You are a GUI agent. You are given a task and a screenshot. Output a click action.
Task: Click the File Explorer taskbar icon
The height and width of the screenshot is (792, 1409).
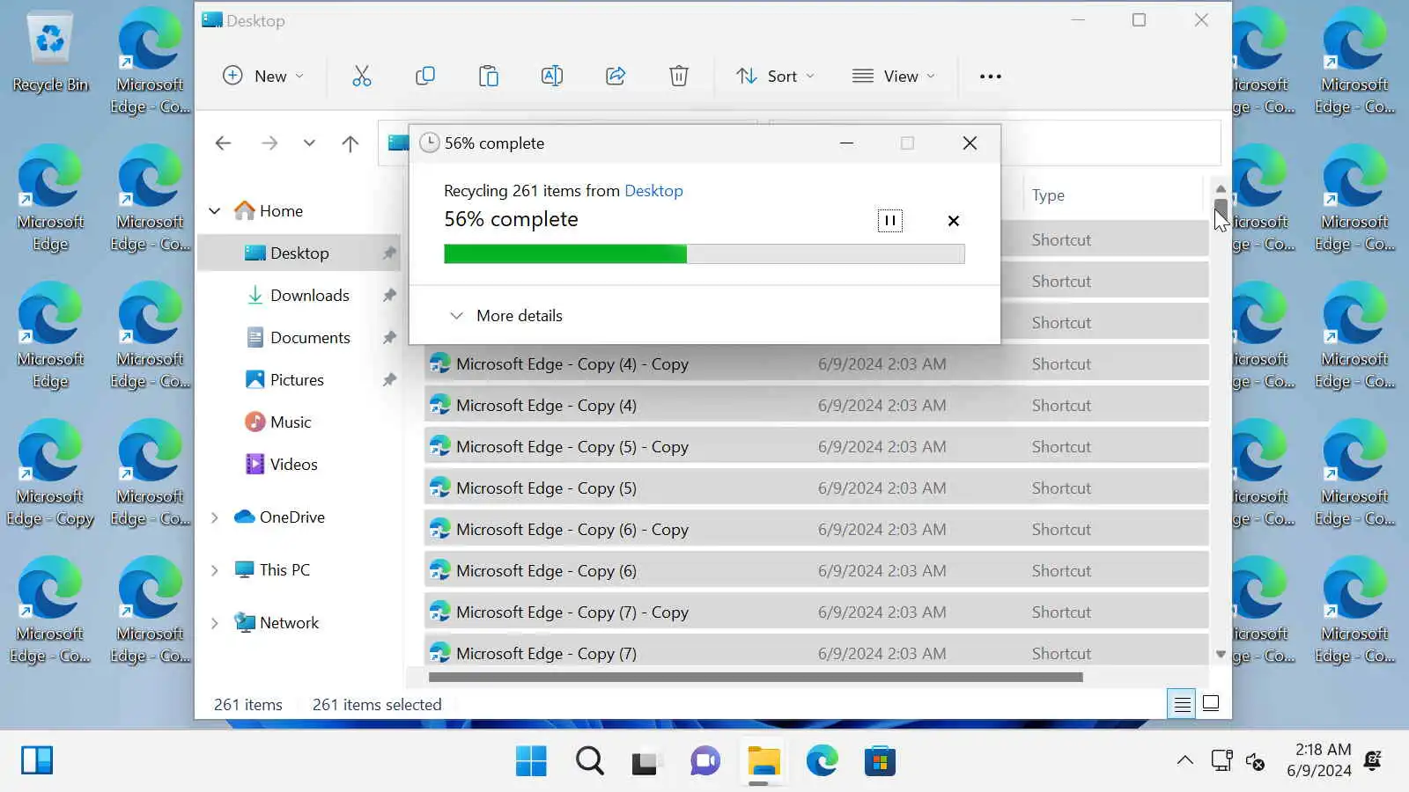point(764,761)
